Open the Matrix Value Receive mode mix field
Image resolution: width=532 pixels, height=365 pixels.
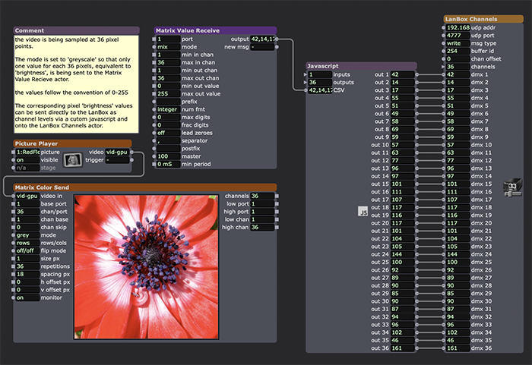(168, 46)
